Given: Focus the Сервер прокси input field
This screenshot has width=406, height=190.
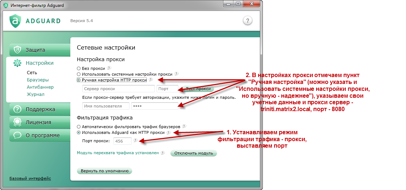Looking at the screenshot, I should click(x=119, y=89).
